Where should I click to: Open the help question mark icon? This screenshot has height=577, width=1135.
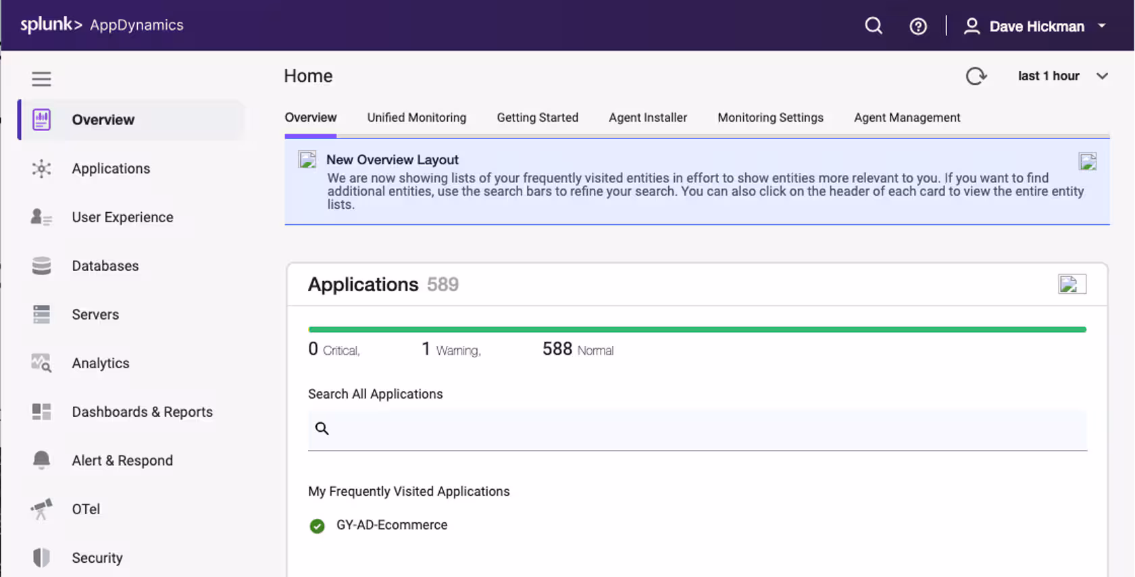pyautogui.click(x=917, y=26)
